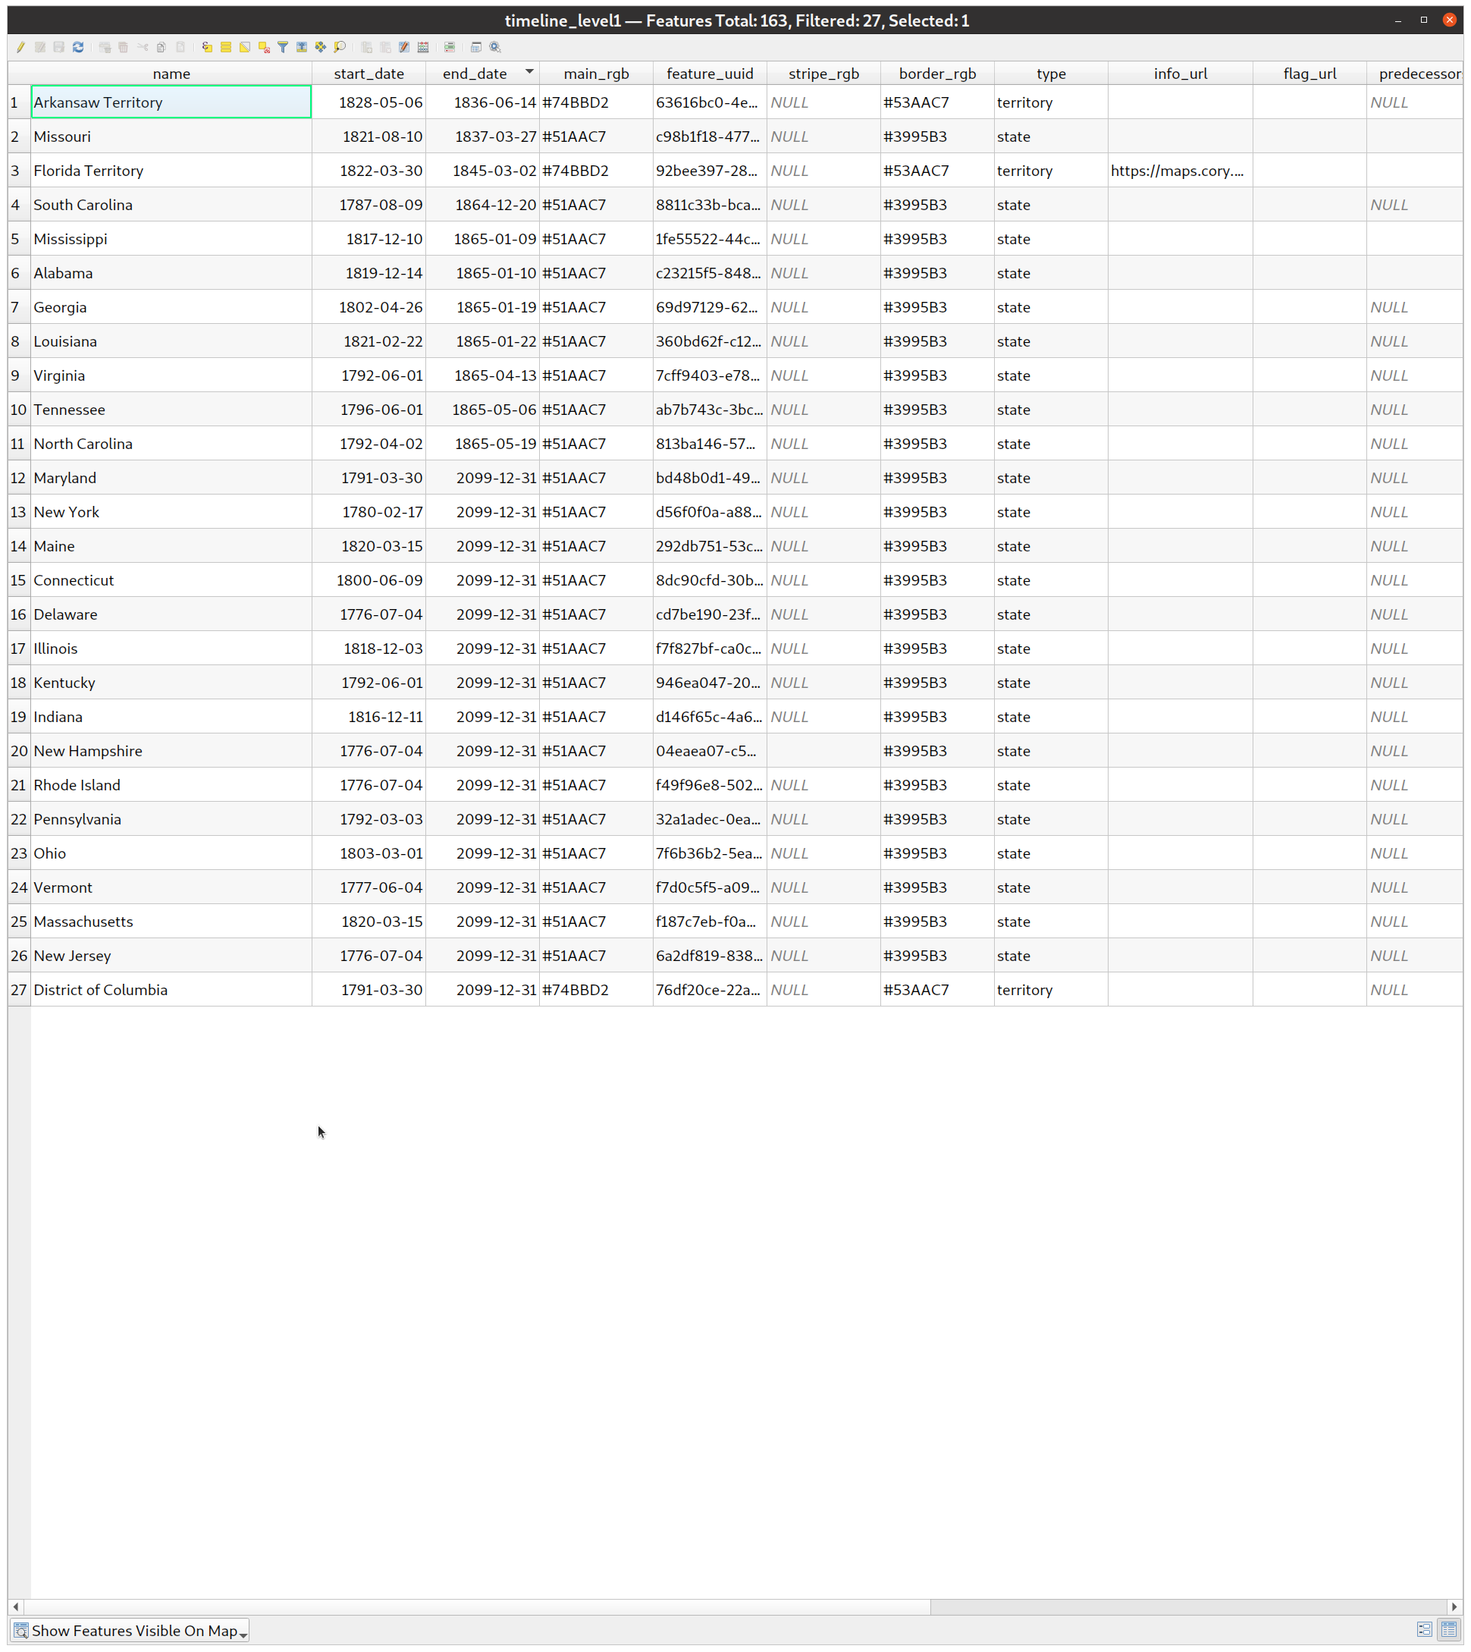Viewport: 1471px width, 1652px height.
Task: Click the name column header
Action: pyautogui.click(x=171, y=74)
